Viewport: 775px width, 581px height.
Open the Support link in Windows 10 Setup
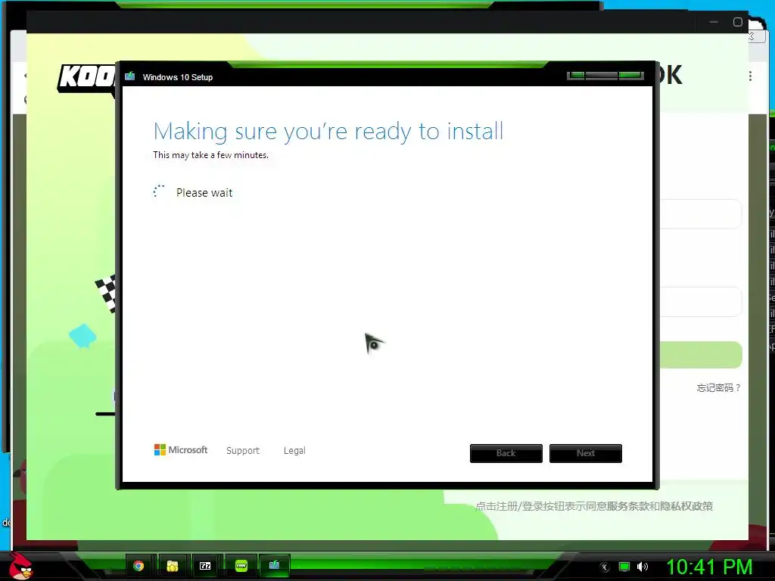coord(243,451)
